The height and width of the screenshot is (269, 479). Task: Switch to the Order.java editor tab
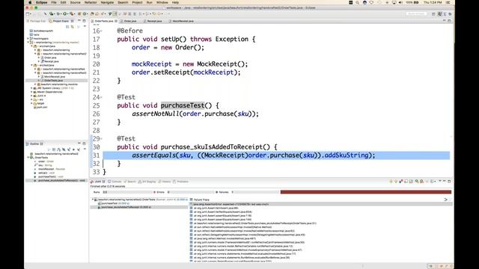(128, 21)
